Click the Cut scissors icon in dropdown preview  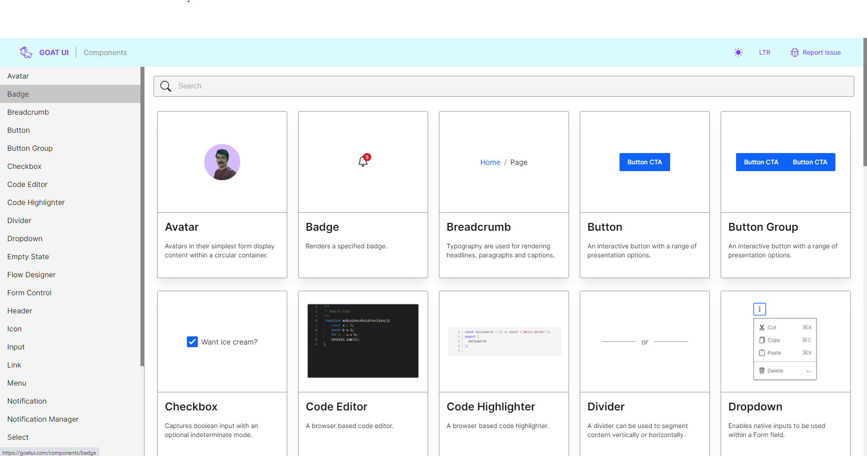click(762, 327)
